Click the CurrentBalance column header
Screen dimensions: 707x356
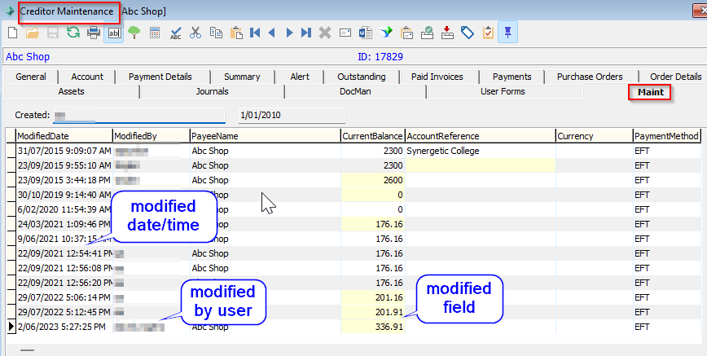click(x=371, y=136)
